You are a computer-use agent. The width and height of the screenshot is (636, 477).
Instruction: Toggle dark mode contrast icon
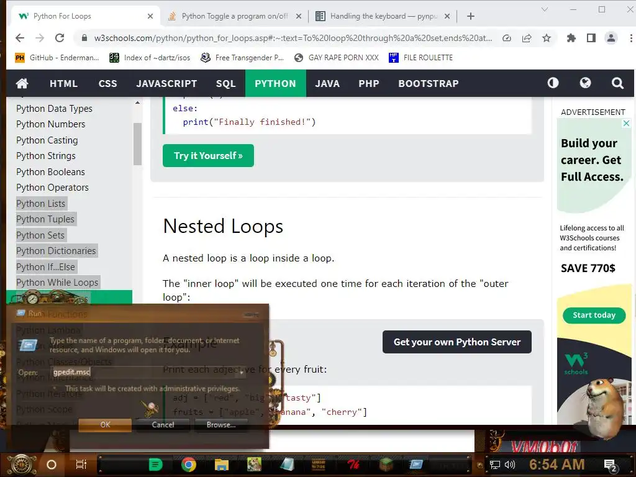pos(553,83)
